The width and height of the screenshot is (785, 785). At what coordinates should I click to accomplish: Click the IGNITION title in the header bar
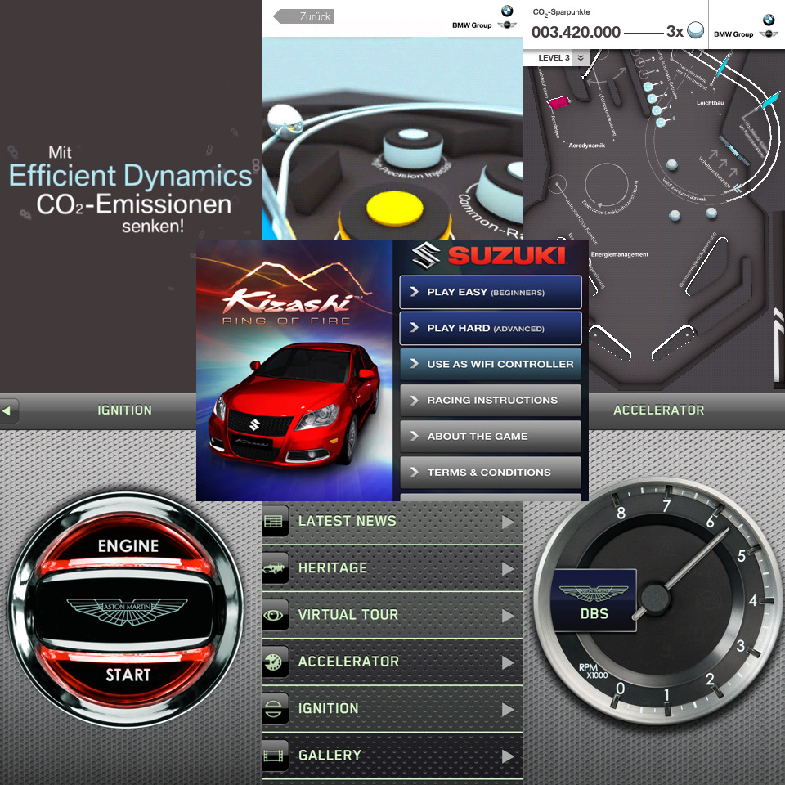[124, 410]
